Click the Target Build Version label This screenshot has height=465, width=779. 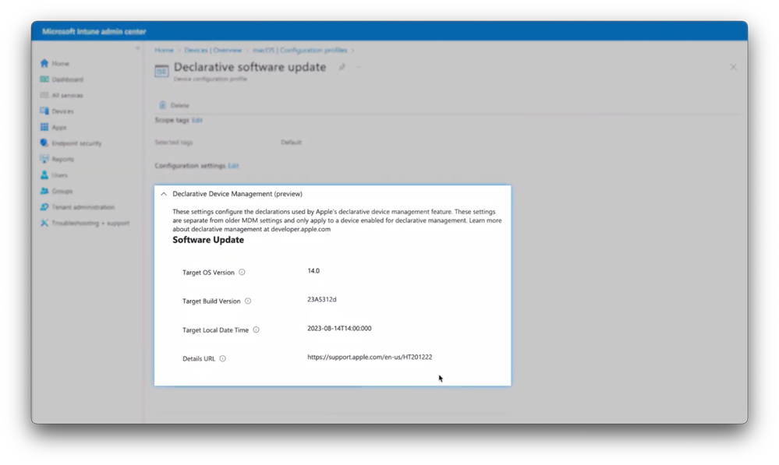click(211, 301)
